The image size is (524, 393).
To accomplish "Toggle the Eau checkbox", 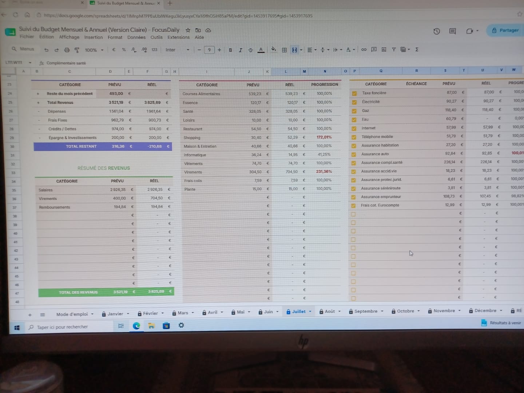I will coord(354,120).
